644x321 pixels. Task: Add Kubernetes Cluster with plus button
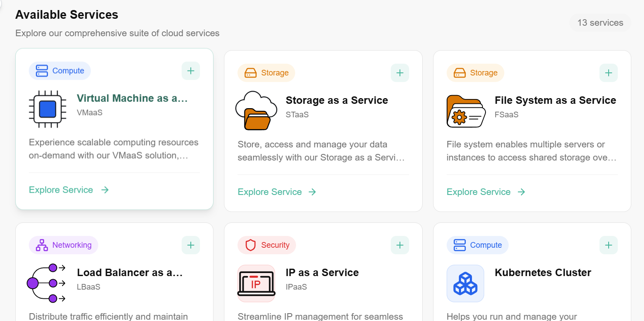tap(608, 245)
